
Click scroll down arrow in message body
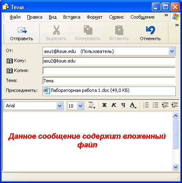tap(176, 167)
